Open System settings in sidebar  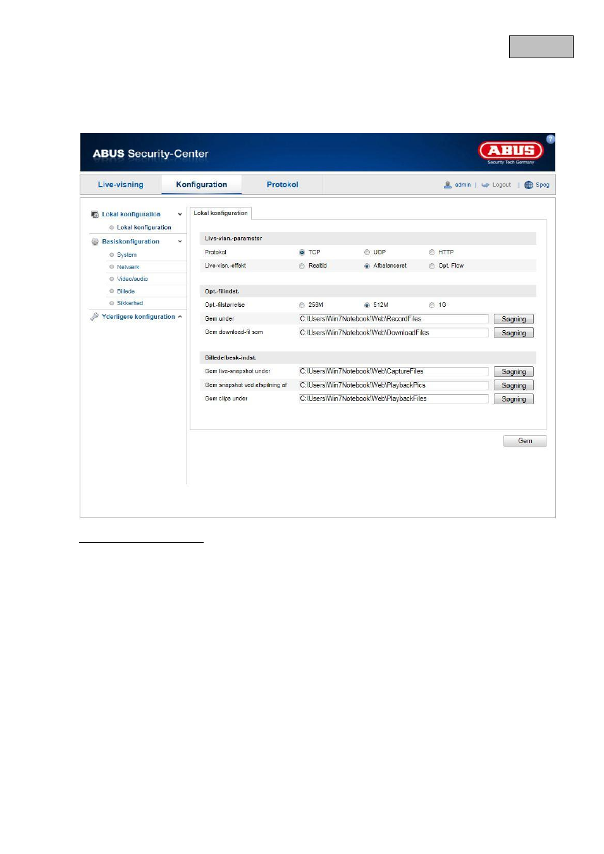[x=126, y=255]
